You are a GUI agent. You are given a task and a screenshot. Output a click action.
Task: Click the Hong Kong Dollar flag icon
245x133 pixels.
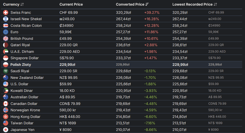pos(6,117)
